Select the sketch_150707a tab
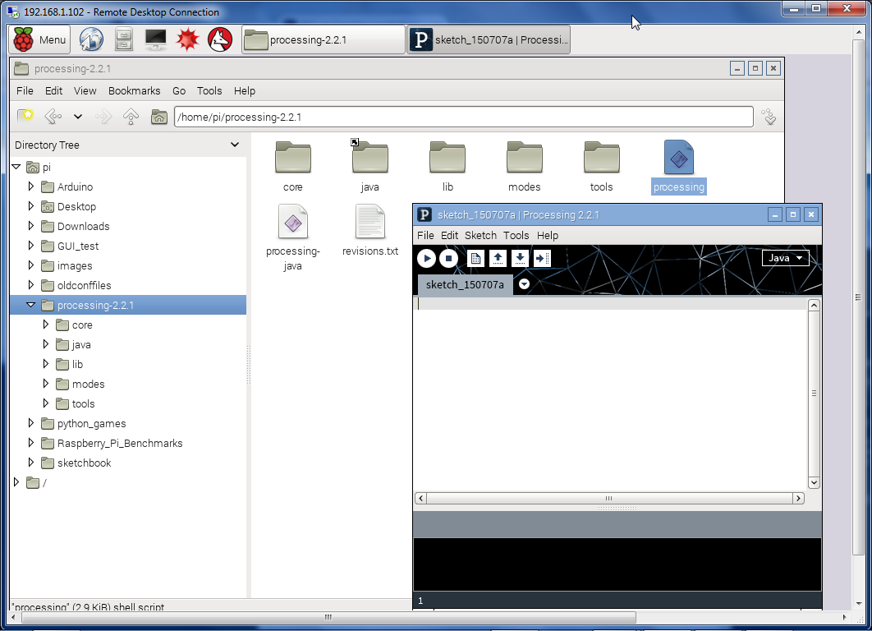 [465, 284]
